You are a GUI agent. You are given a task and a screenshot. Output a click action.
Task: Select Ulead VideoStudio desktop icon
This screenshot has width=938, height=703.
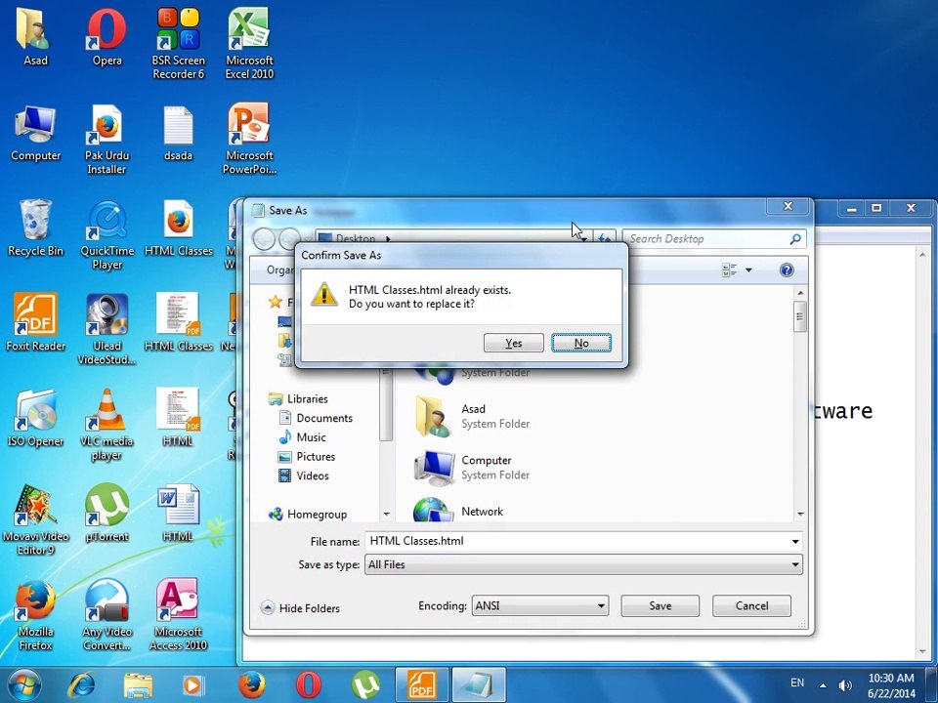(x=107, y=329)
